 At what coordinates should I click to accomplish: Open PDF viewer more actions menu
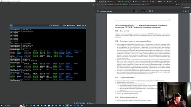click(x=189, y=11)
